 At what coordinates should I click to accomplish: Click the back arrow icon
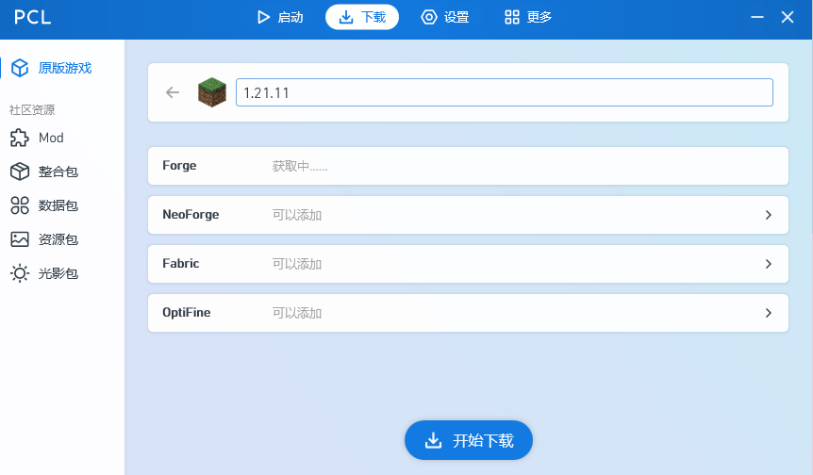pyautogui.click(x=173, y=92)
